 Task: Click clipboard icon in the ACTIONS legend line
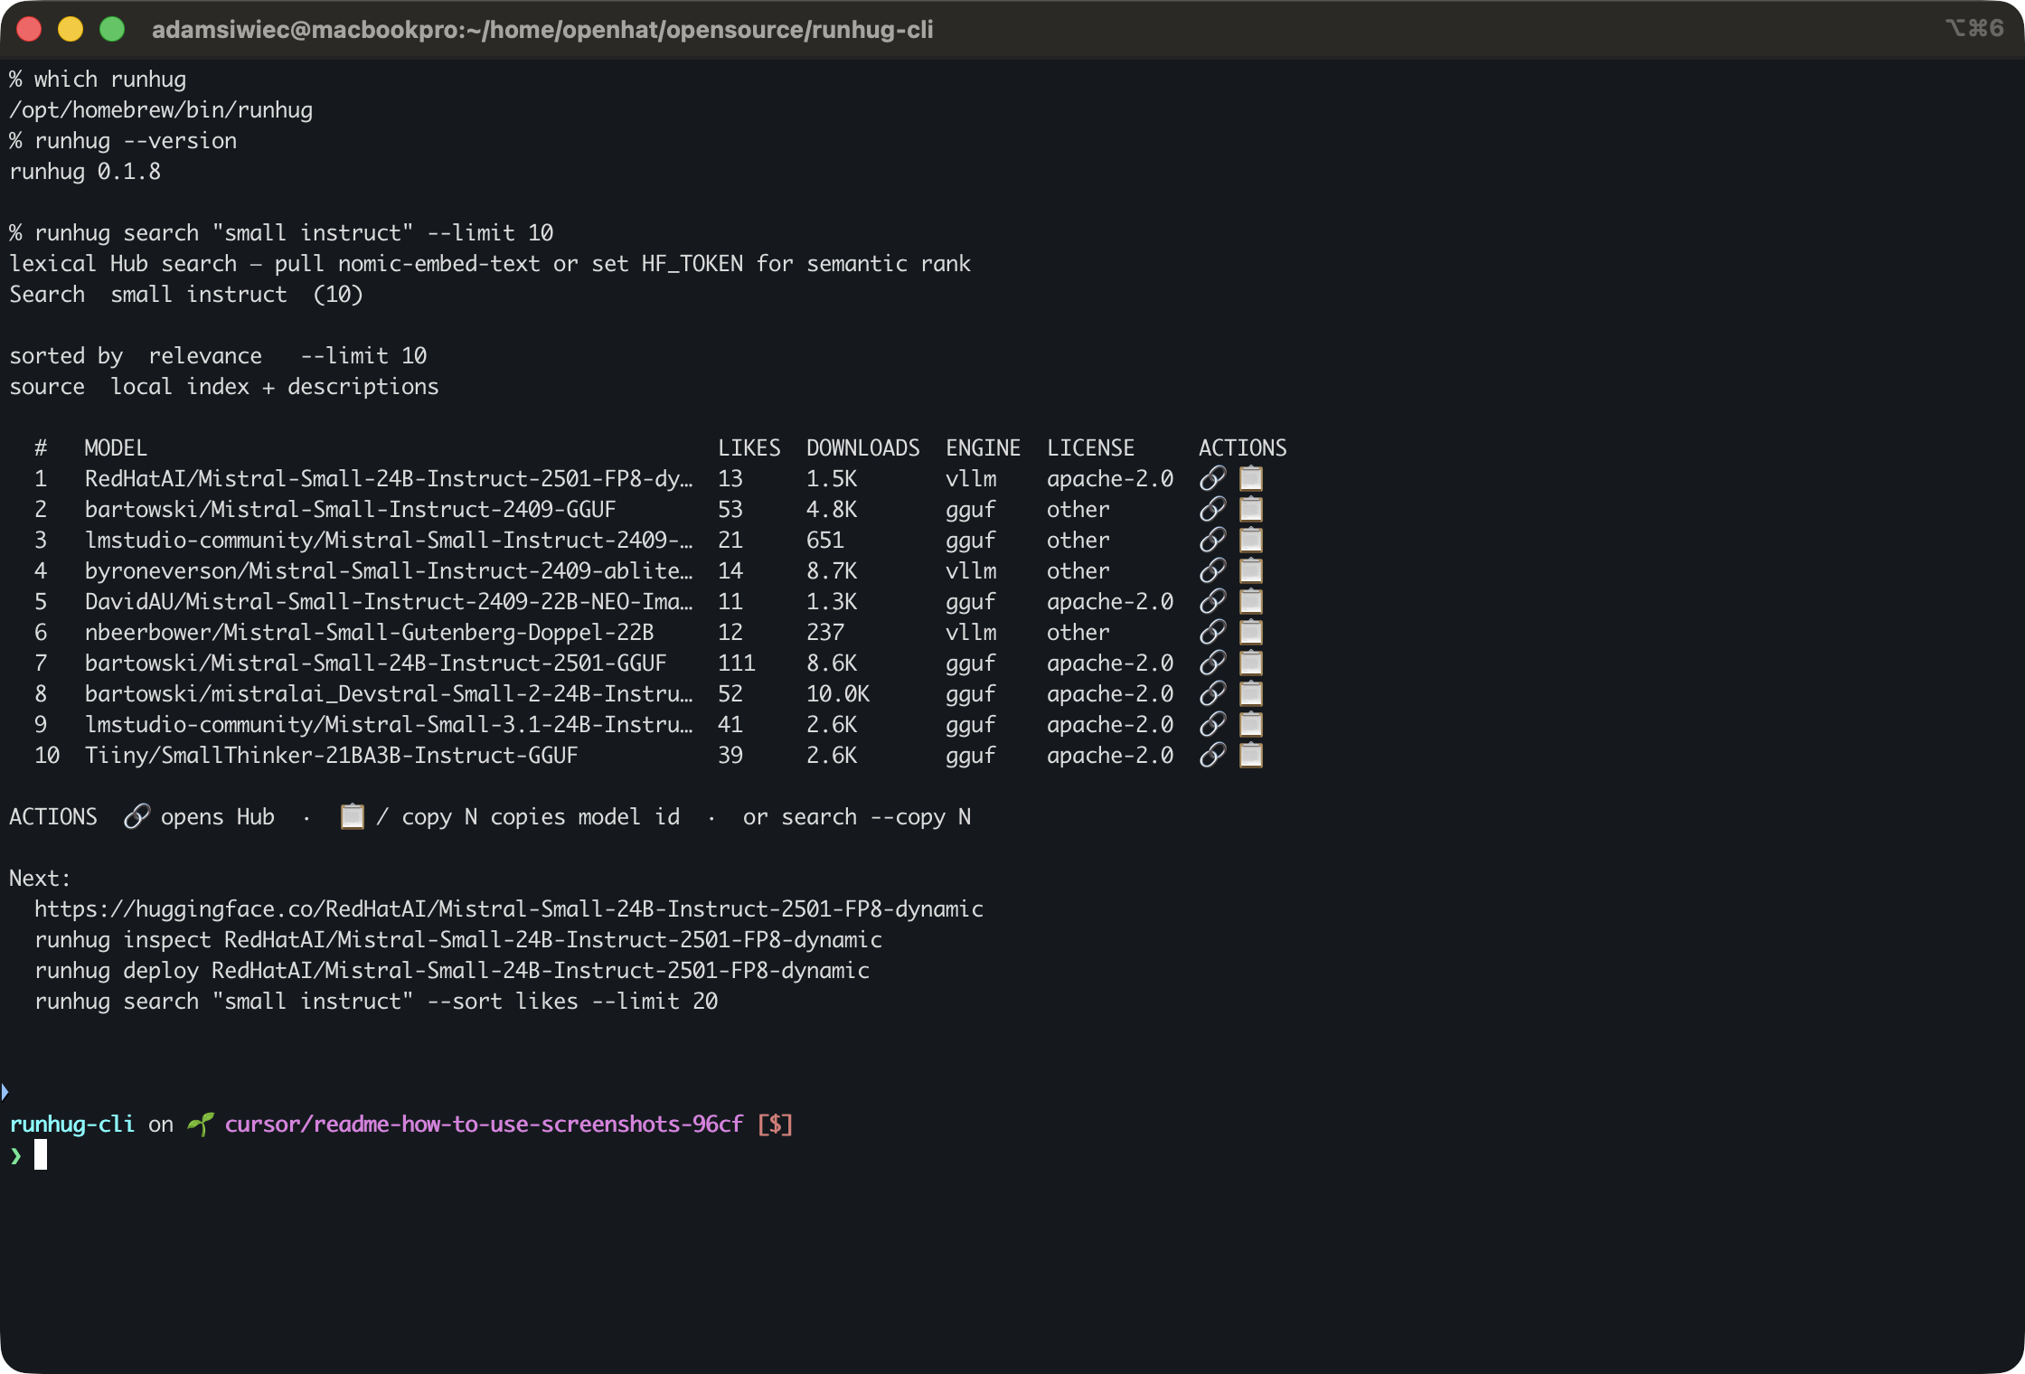pyautogui.click(x=352, y=816)
